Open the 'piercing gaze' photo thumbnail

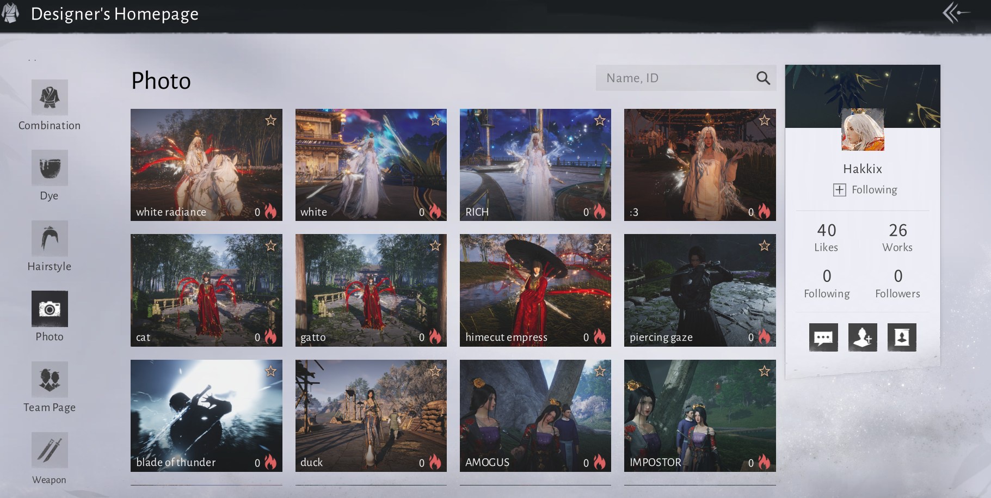(x=700, y=290)
